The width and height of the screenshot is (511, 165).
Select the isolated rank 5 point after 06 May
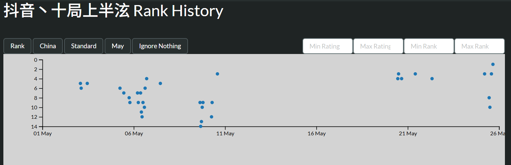tap(160, 83)
